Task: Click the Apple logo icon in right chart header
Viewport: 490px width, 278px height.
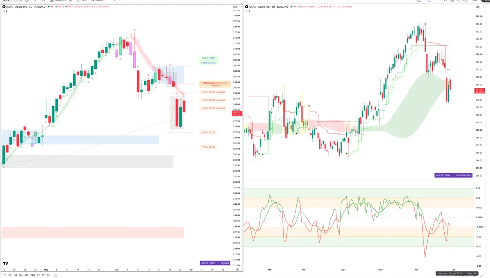Action: click(247, 7)
